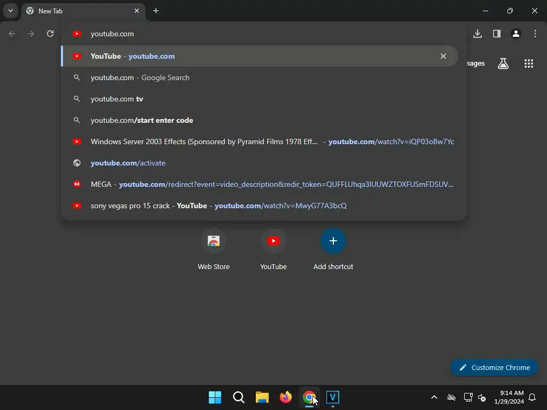Screen dimensions: 547x410
Task: Open the Web Store shortcut
Action: click(x=214, y=250)
